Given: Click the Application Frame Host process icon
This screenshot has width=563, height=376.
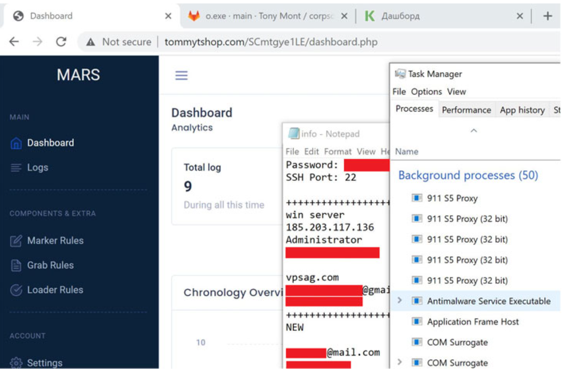Looking at the screenshot, I should [x=417, y=321].
